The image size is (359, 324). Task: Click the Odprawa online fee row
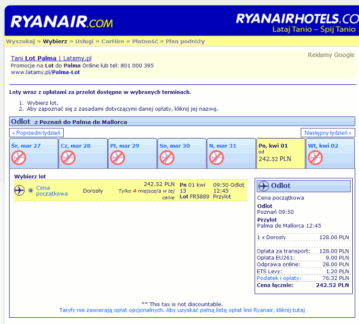tap(303, 265)
